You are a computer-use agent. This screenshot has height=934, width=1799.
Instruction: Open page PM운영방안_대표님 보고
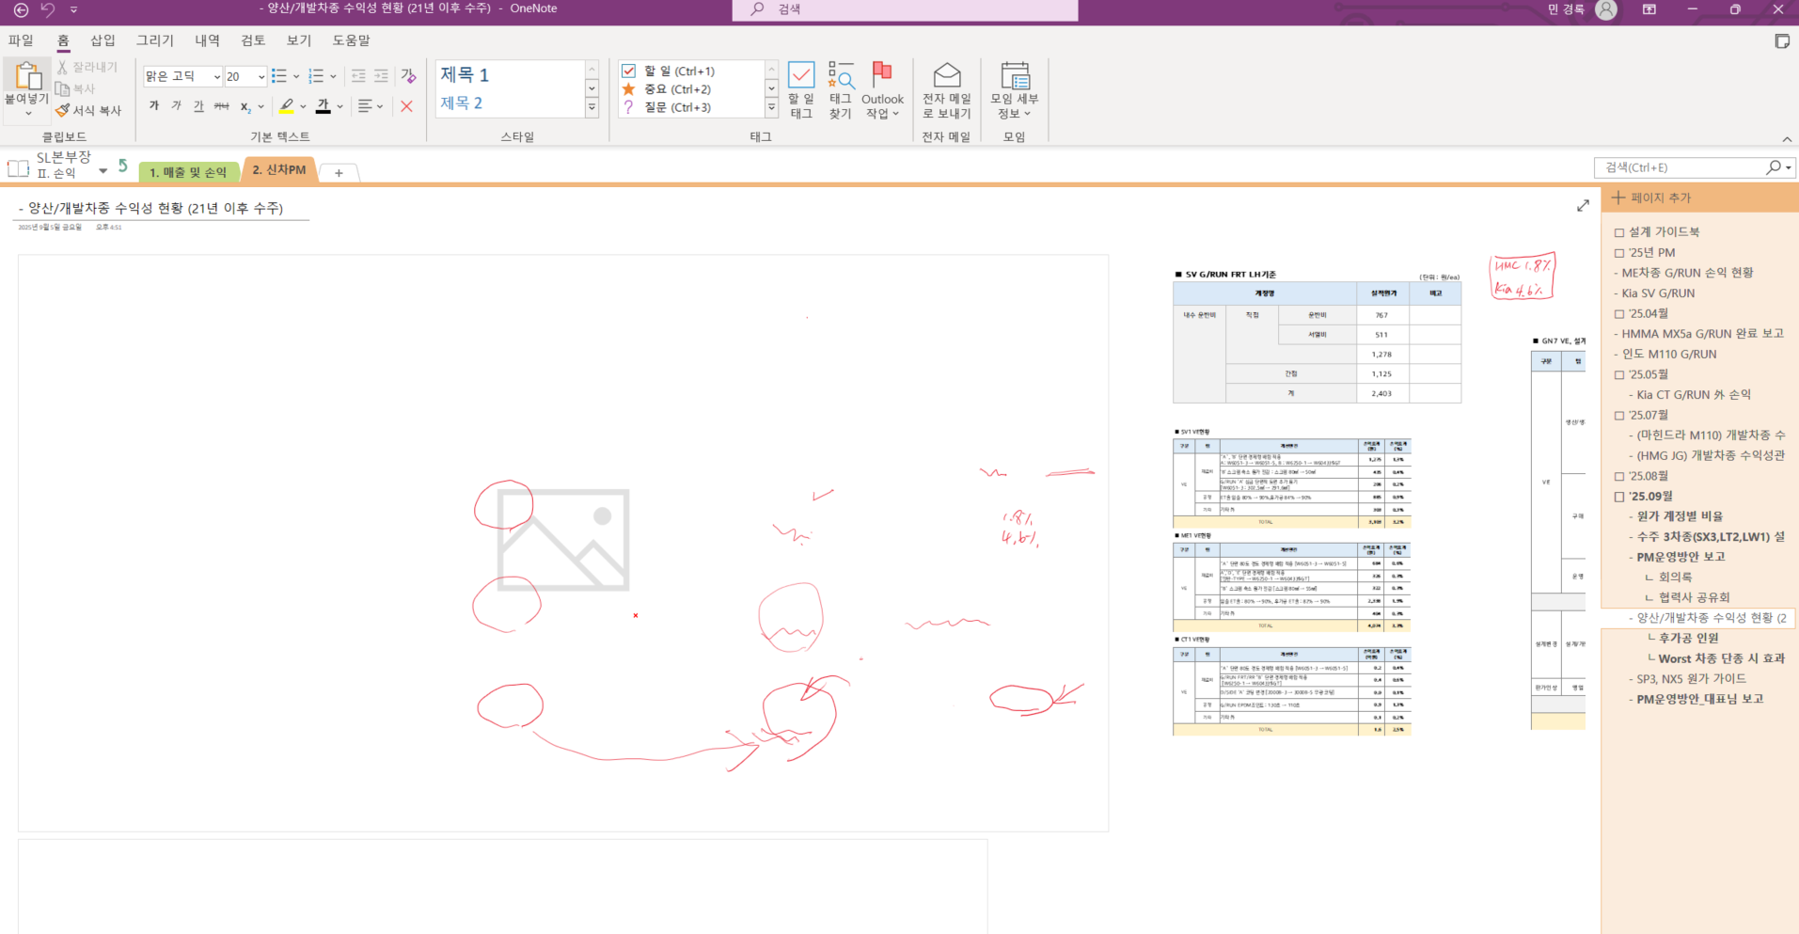(x=1700, y=699)
